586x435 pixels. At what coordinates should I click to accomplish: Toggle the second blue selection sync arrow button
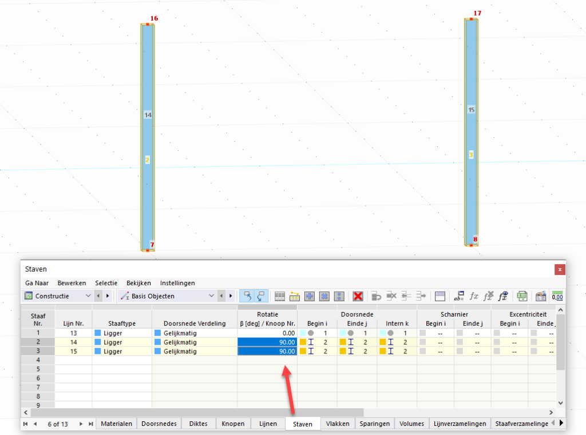(x=261, y=296)
